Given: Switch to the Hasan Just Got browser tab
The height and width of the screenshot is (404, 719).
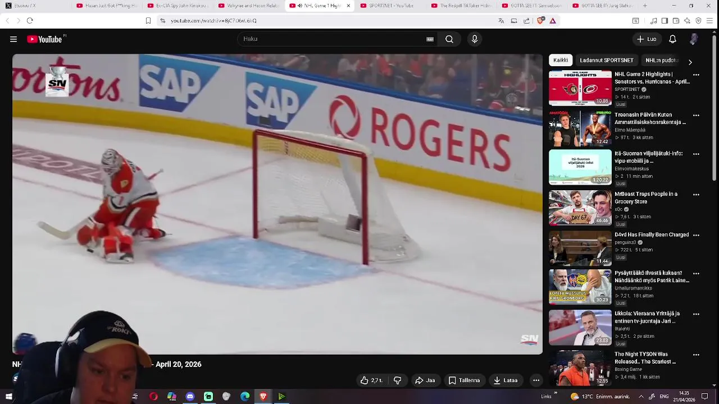Looking at the screenshot, I should pyautogui.click(x=107, y=6).
